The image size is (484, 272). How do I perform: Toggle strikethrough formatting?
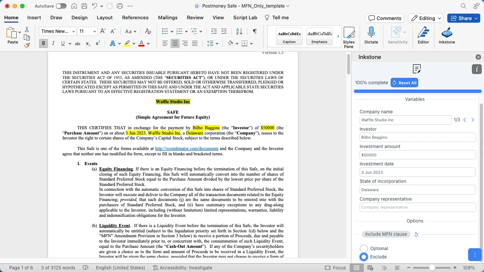tap(78, 43)
